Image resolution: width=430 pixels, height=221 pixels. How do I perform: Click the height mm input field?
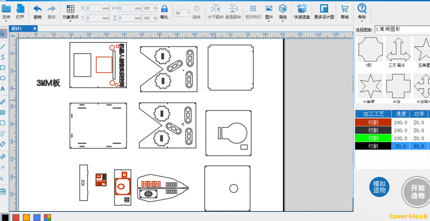[130, 18]
